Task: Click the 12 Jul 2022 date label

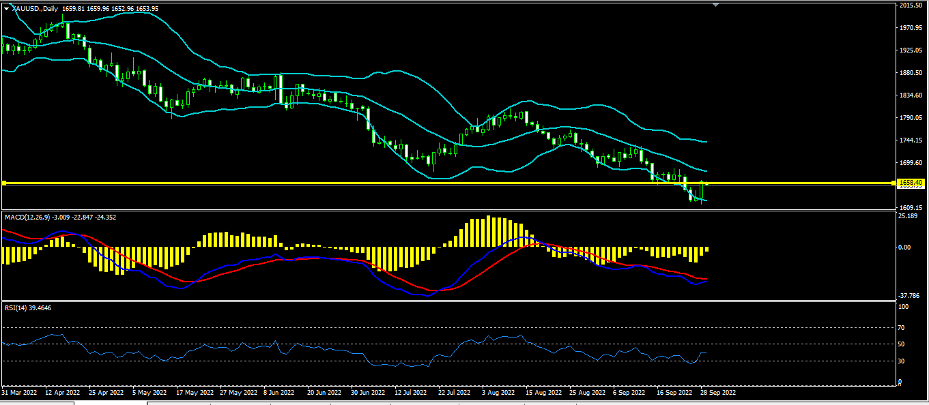Action: click(x=412, y=393)
